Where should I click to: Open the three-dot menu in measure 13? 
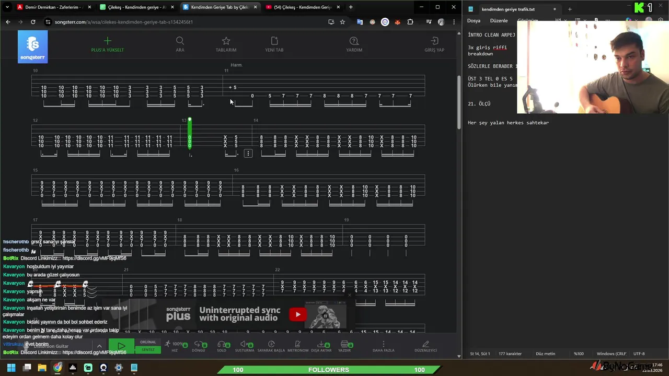click(248, 154)
